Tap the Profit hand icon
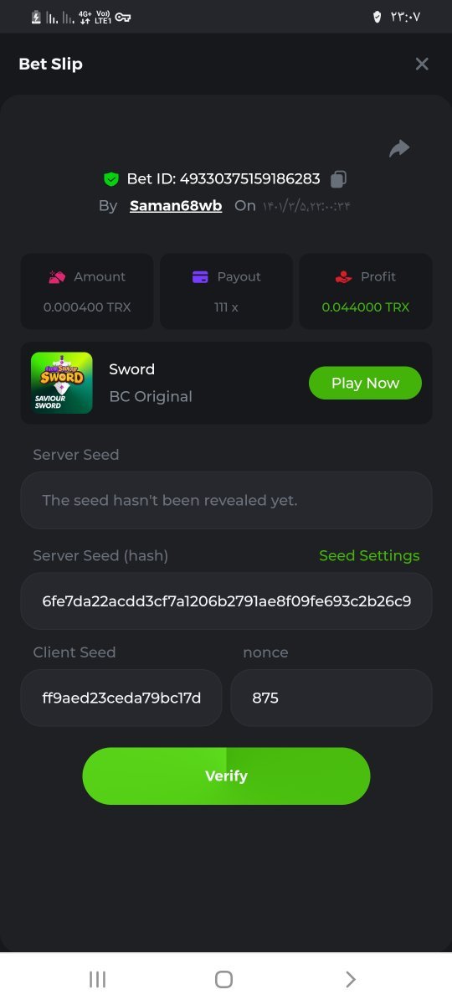Image resolution: width=452 pixels, height=1005 pixels. 343,276
